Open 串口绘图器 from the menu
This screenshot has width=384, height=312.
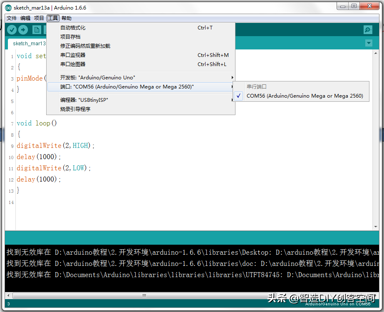click(x=141, y=64)
